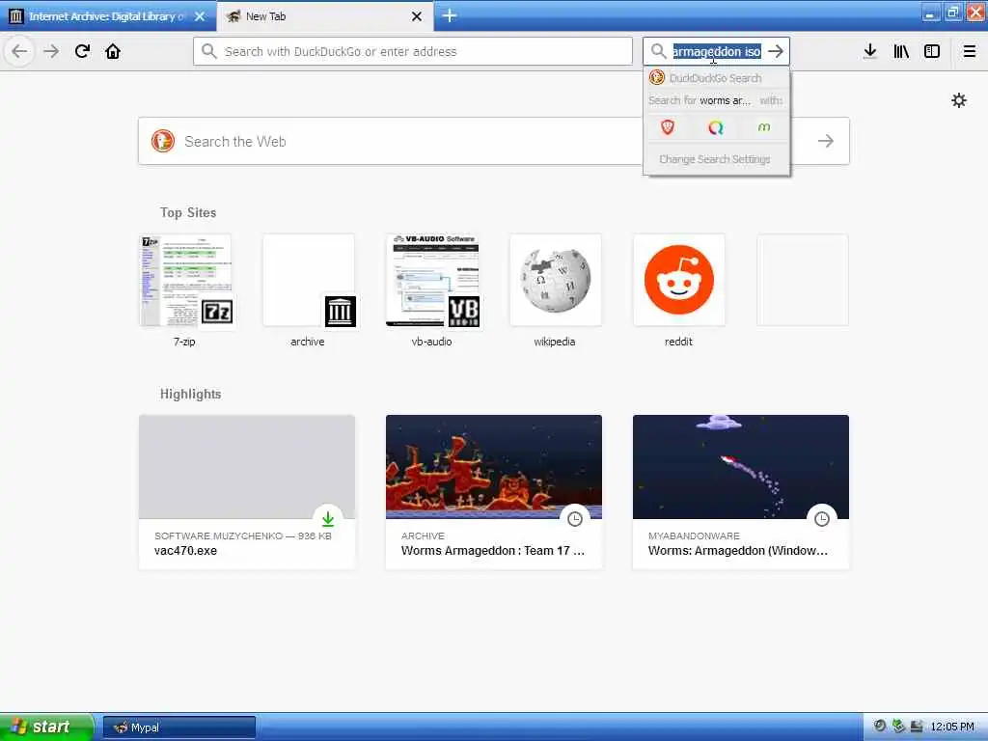
Task: Switch to the Internet Archive tab
Action: [x=107, y=16]
